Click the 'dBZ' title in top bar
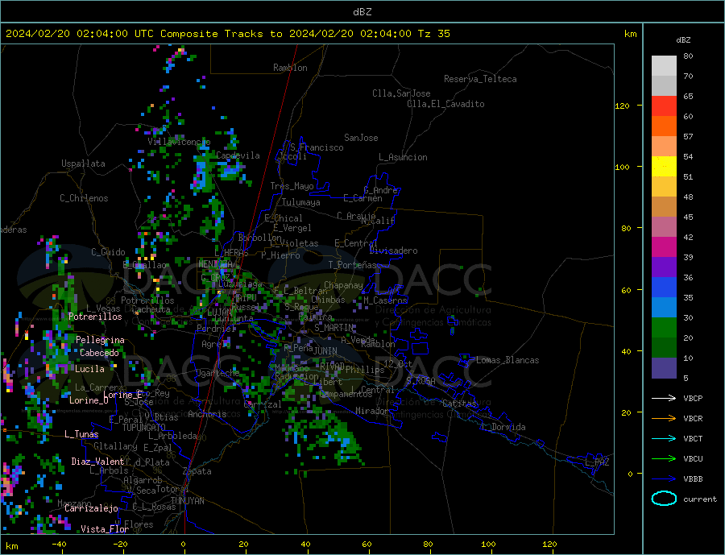This screenshot has height=555, width=725. [x=362, y=12]
